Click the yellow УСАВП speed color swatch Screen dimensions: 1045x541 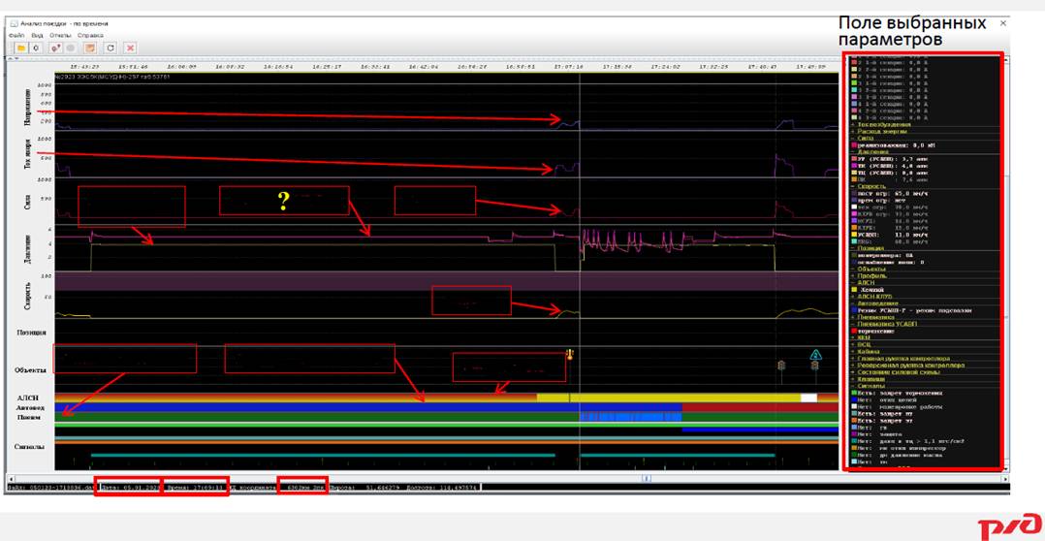(853, 235)
